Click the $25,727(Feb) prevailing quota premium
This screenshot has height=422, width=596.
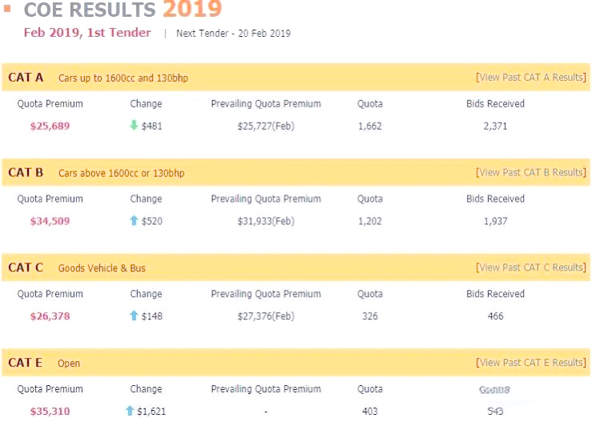[x=266, y=126]
